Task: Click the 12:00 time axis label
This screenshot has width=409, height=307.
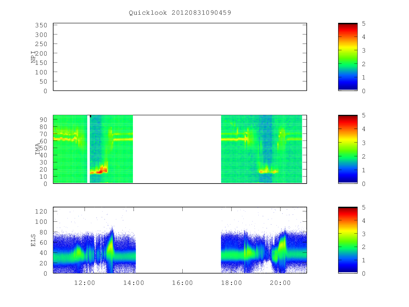Action: click(84, 283)
